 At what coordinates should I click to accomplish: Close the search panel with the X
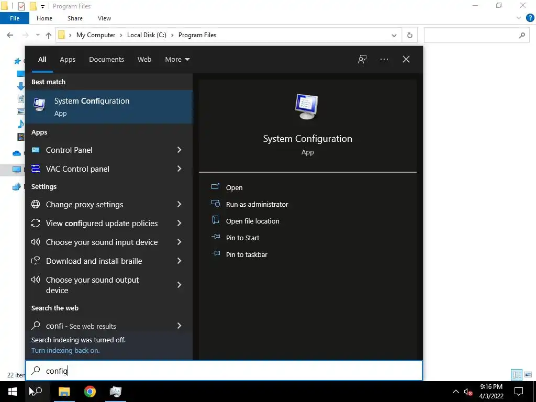406,59
